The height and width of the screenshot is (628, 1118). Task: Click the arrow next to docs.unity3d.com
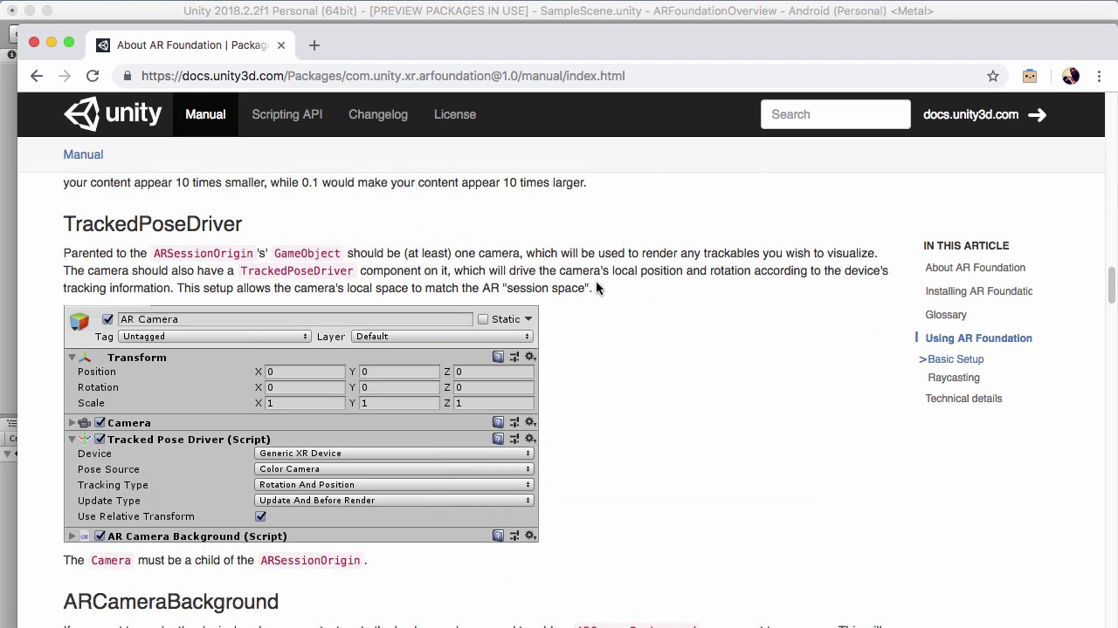click(1037, 114)
